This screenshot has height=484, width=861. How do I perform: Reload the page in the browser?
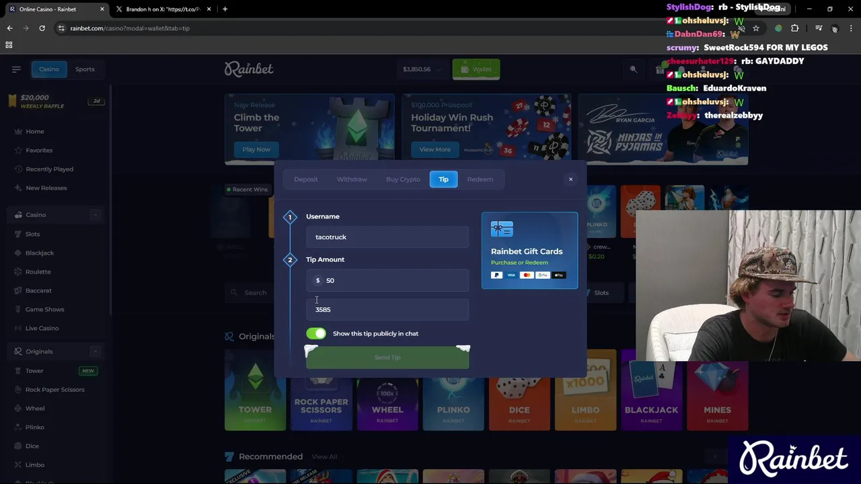tap(42, 28)
